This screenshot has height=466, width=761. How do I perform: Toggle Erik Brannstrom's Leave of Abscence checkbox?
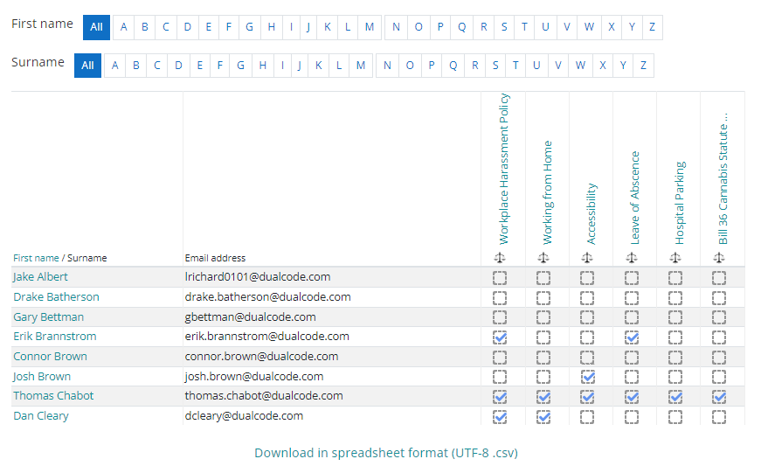coord(631,337)
